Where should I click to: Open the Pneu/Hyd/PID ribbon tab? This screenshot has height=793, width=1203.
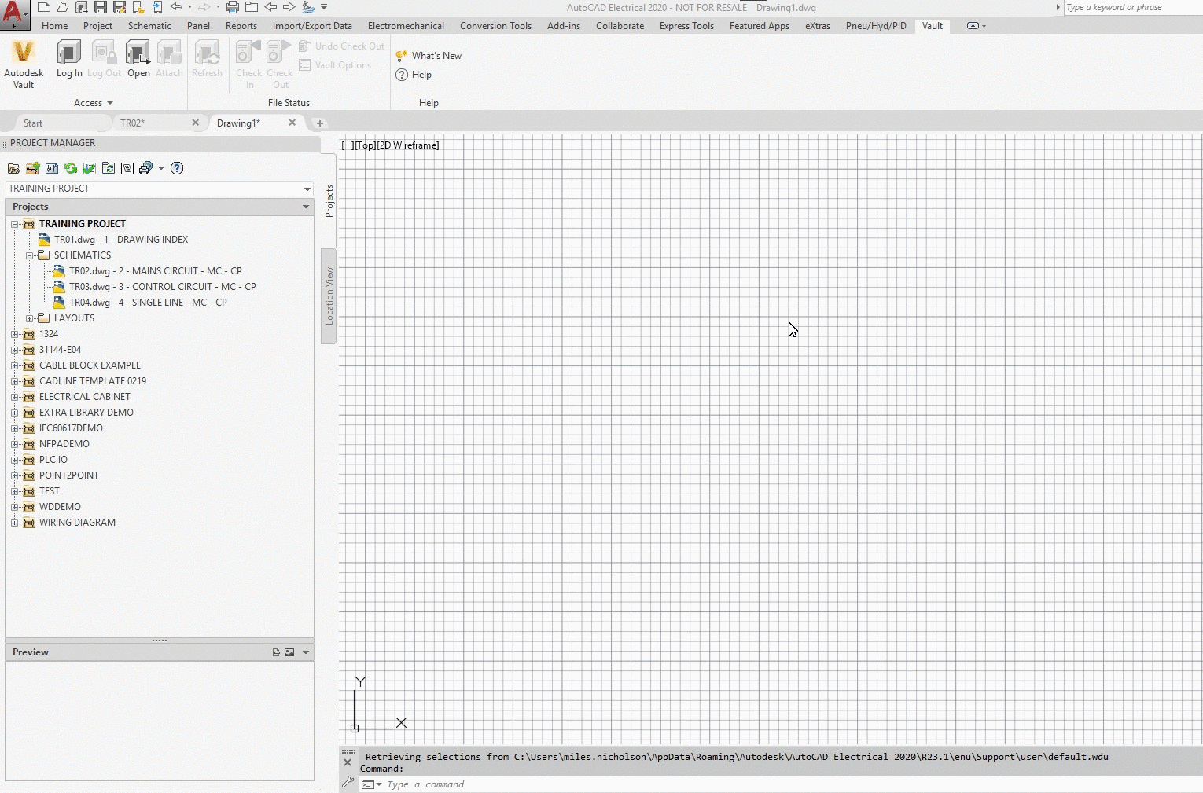876,26
